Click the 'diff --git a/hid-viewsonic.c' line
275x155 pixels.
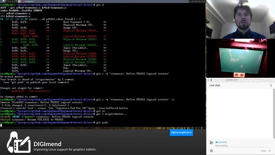point(34,8)
